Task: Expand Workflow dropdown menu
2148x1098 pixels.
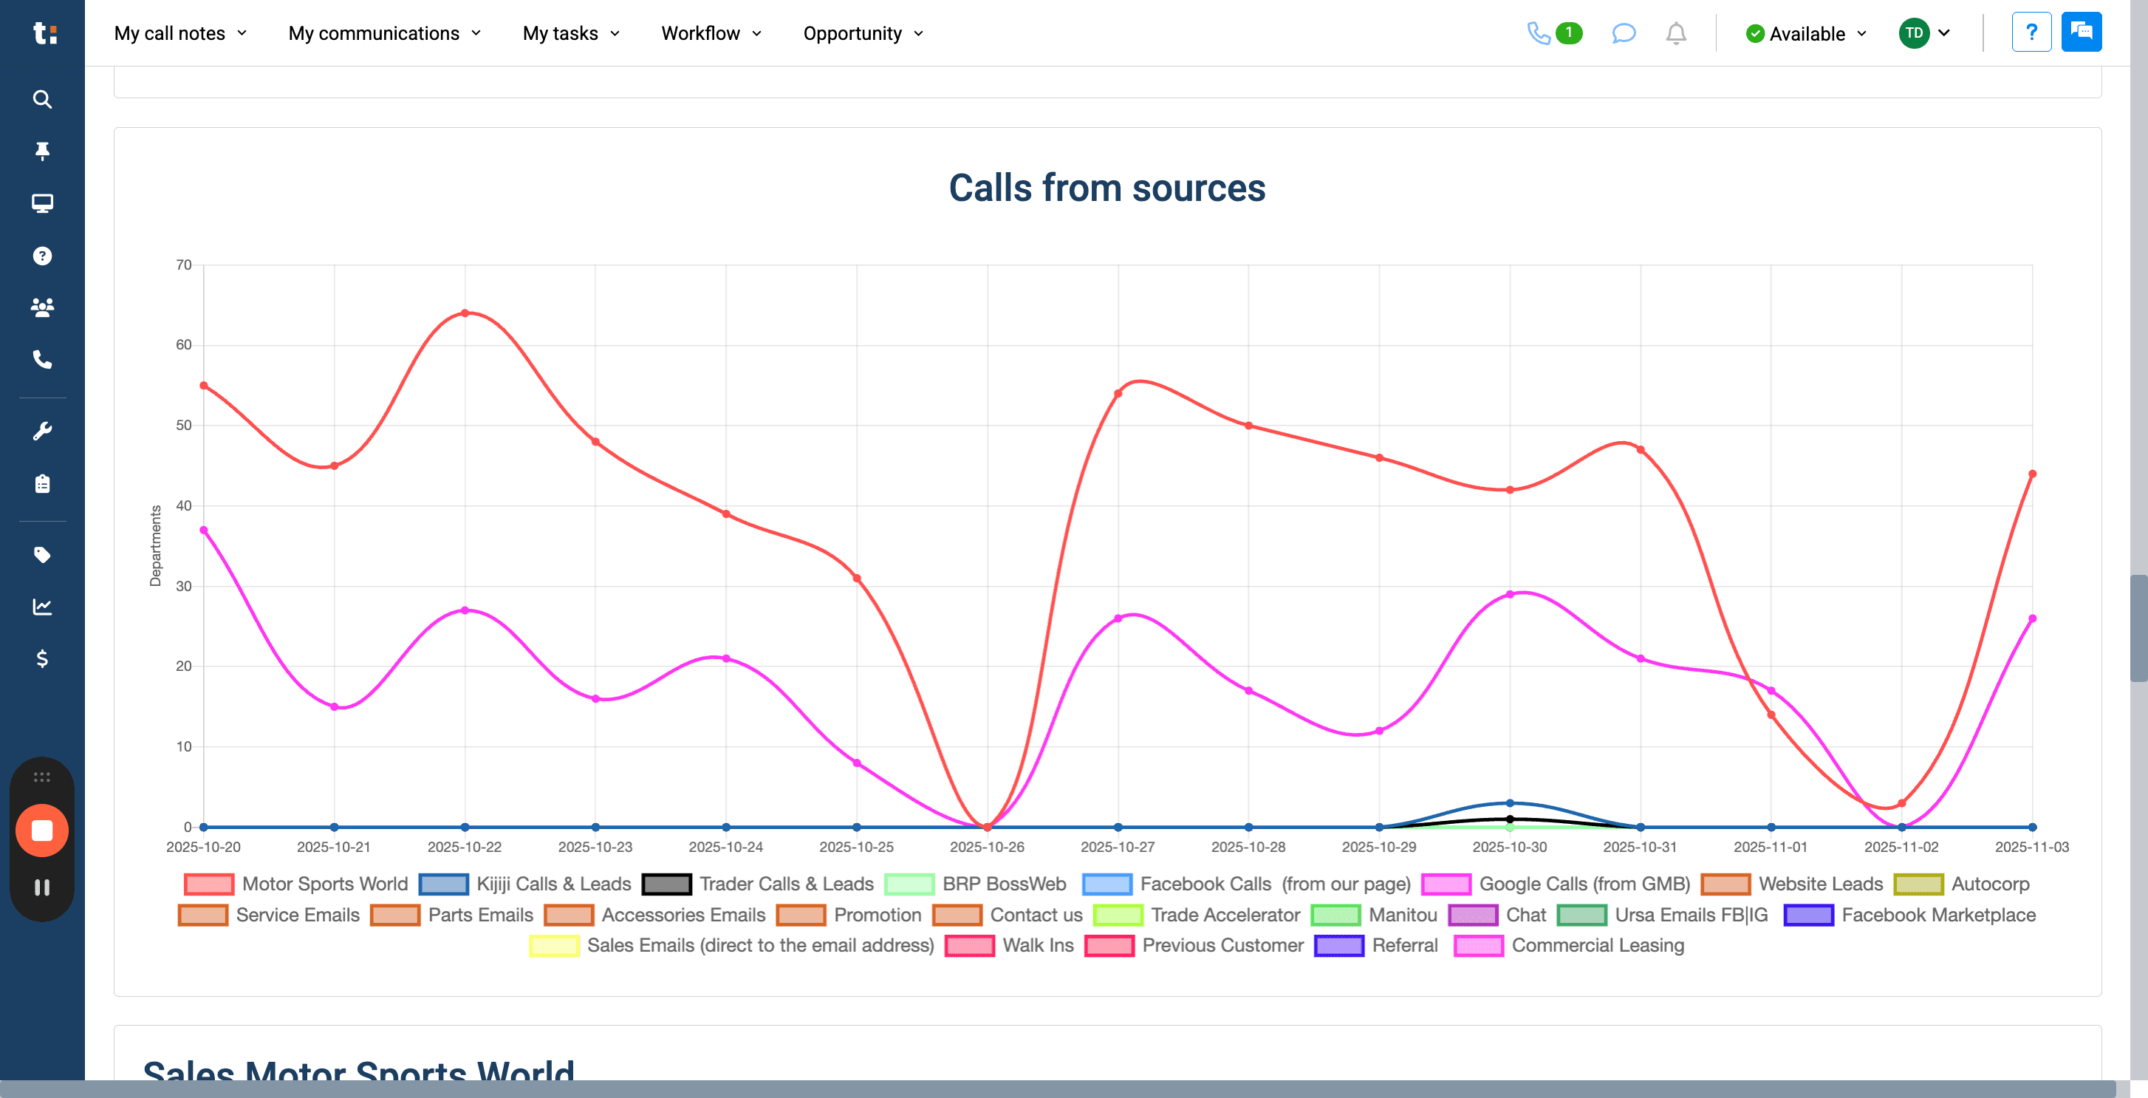Action: (711, 33)
